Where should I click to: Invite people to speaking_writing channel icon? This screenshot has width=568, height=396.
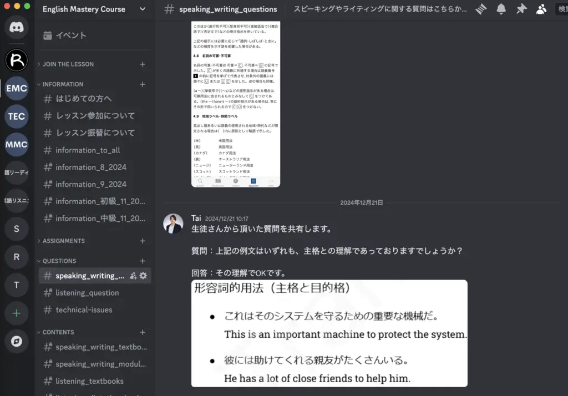click(x=133, y=276)
